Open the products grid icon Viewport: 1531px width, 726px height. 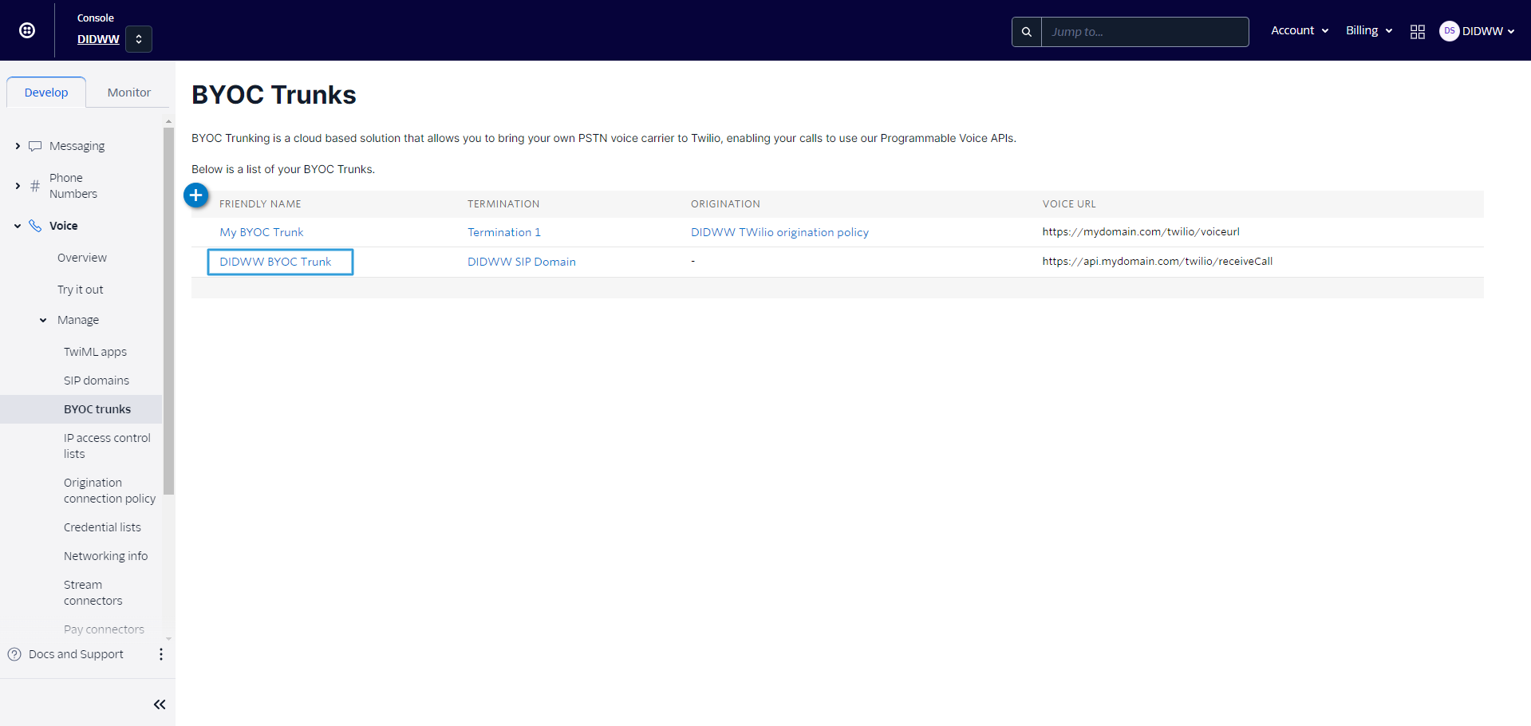[x=1418, y=31]
